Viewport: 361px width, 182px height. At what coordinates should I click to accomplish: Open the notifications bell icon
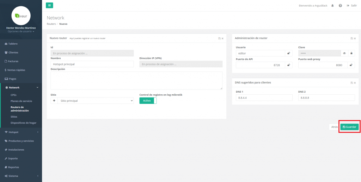tap(332, 6)
